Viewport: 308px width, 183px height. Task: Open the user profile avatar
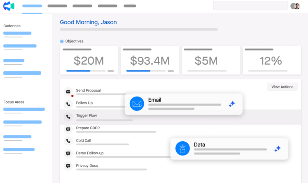pyautogui.click(x=295, y=6)
